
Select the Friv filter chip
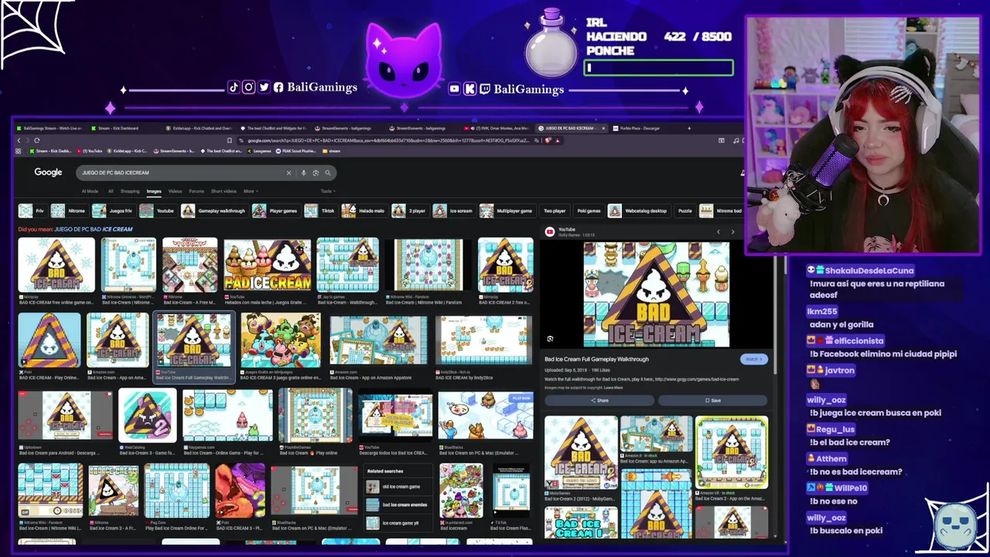point(32,210)
